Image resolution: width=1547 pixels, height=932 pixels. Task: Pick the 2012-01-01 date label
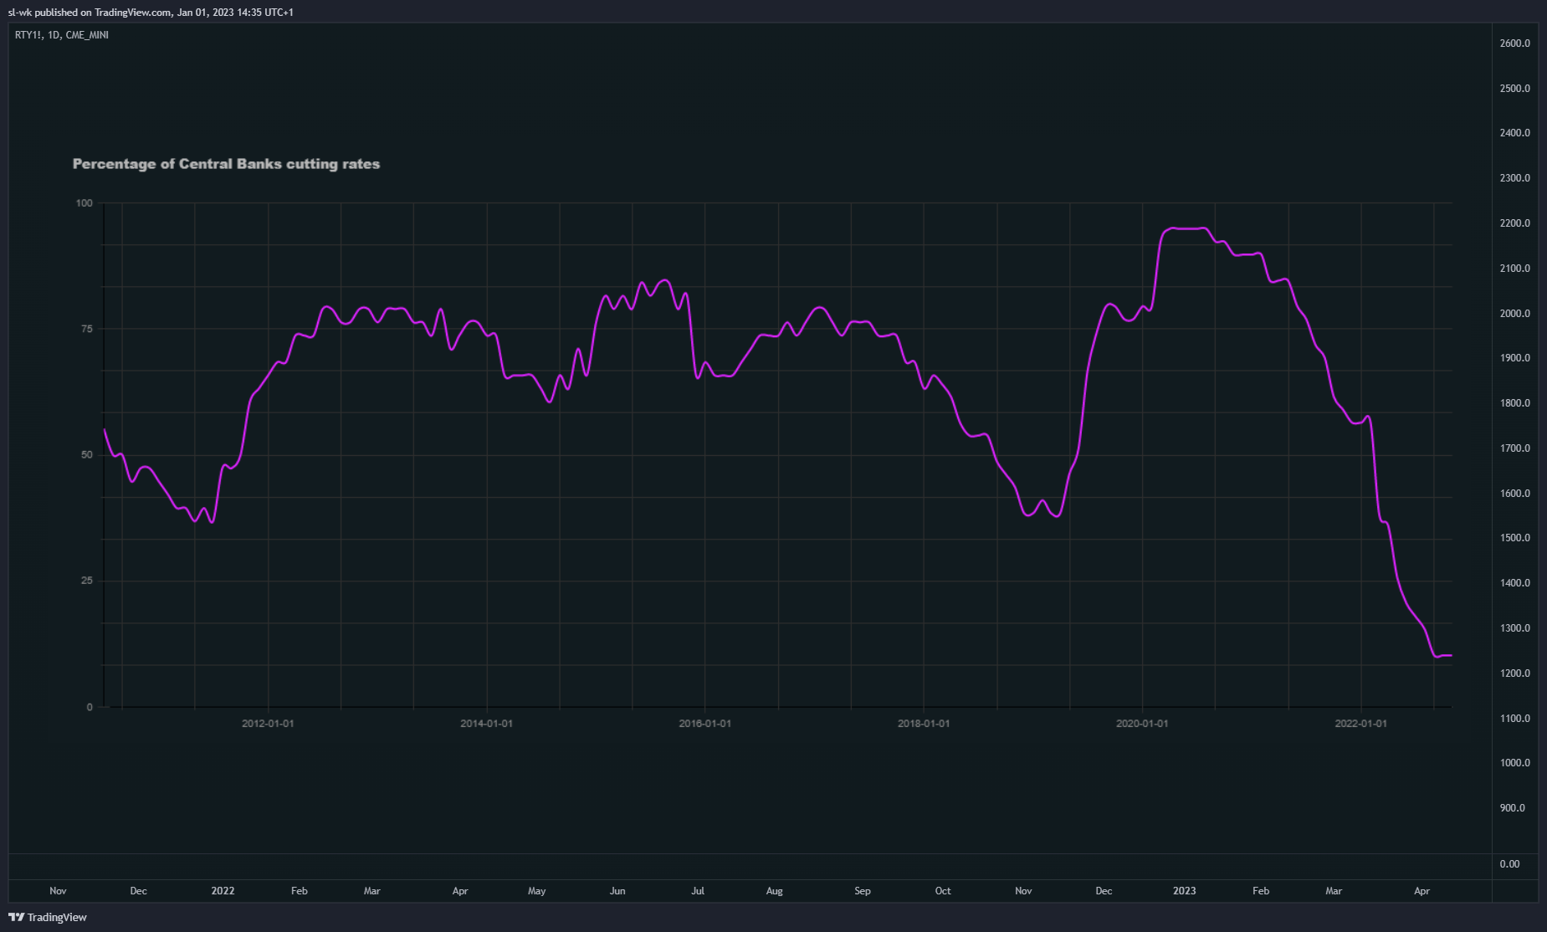pyautogui.click(x=268, y=723)
